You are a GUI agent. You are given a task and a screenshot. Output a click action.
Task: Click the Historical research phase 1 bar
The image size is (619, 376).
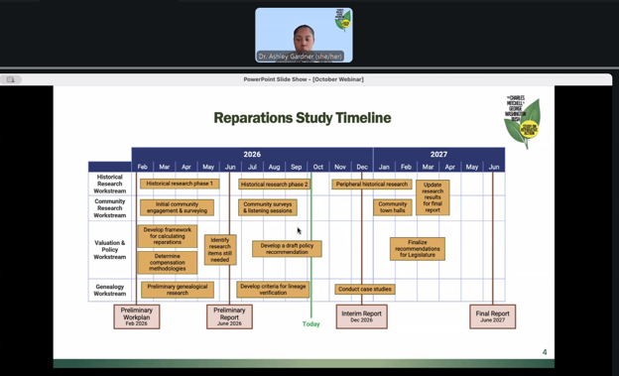point(180,184)
